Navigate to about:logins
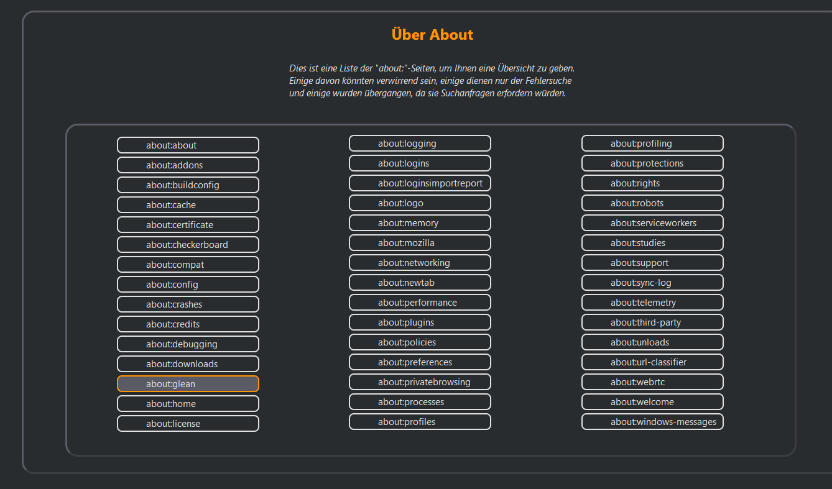This screenshot has height=489, width=832. [420, 163]
